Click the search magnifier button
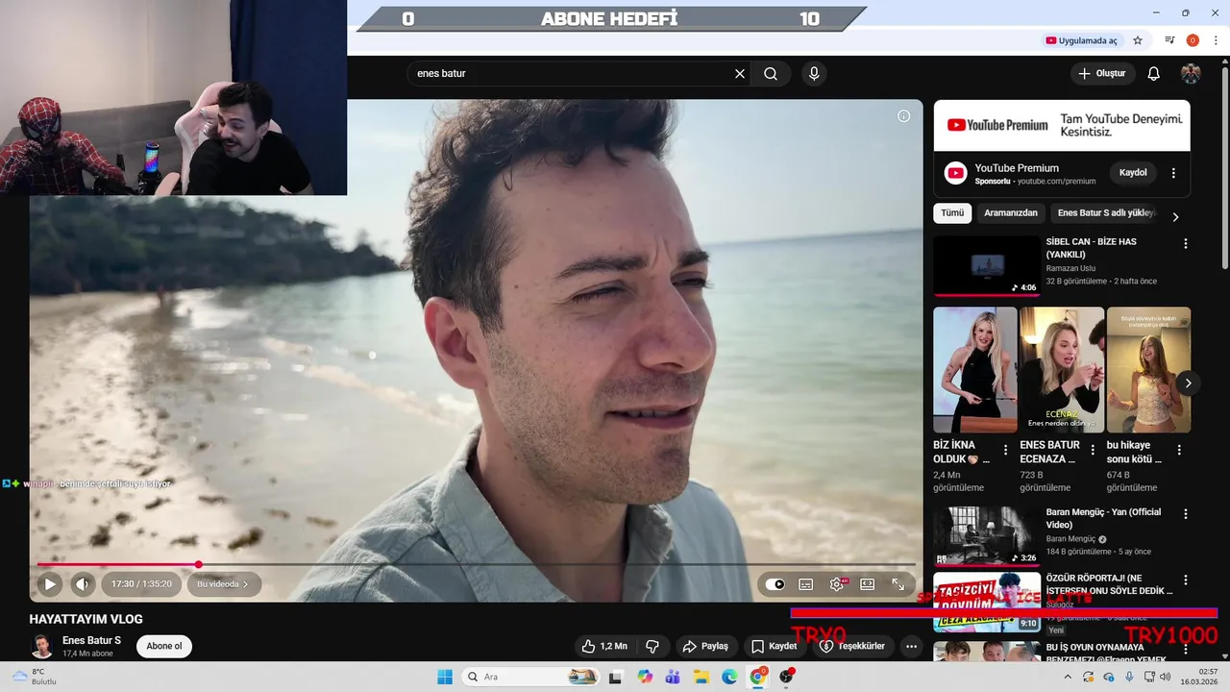Viewport: 1230px width, 692px height. click(x=771, y=73)
